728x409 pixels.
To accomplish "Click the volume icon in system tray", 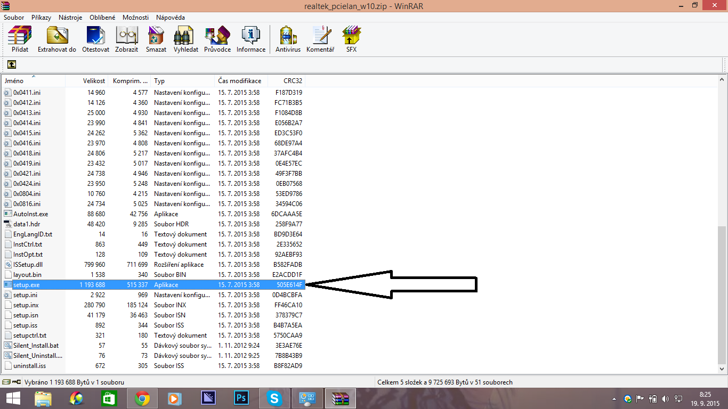I will click(x=665, y=398).
